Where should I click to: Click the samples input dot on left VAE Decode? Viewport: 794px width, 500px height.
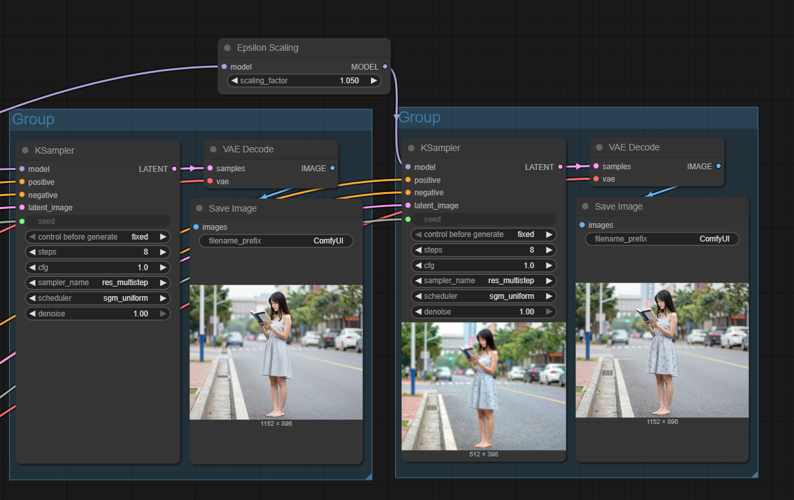[x=210, y=169]
